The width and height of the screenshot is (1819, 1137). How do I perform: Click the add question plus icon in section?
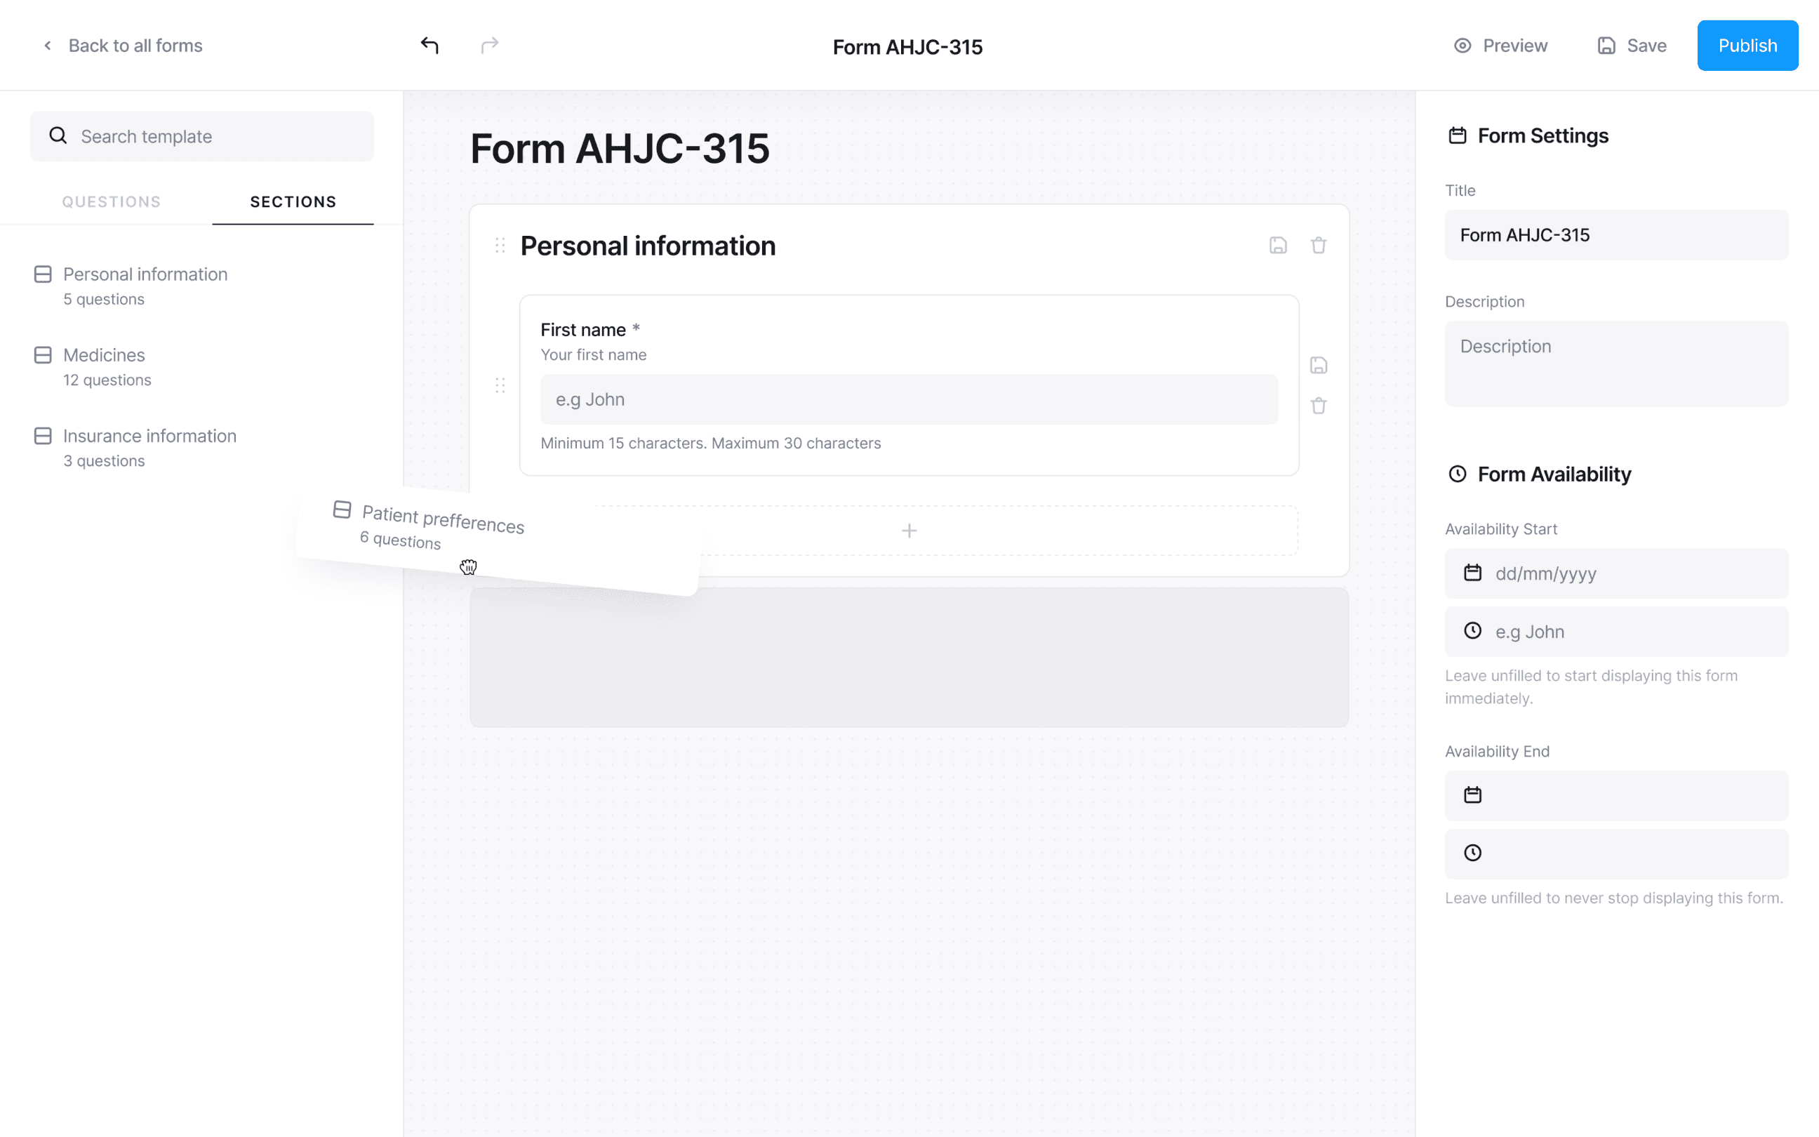(909, 531)
